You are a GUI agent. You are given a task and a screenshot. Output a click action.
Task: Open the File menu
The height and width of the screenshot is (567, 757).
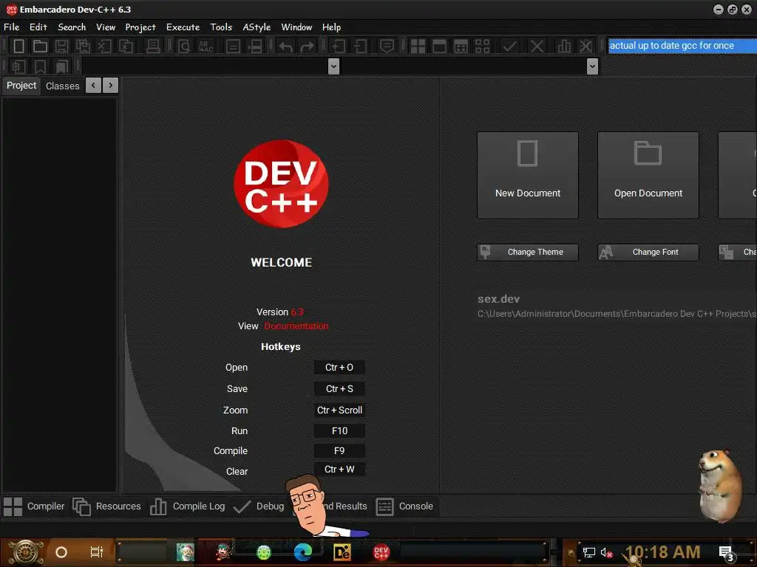point(12,27)
